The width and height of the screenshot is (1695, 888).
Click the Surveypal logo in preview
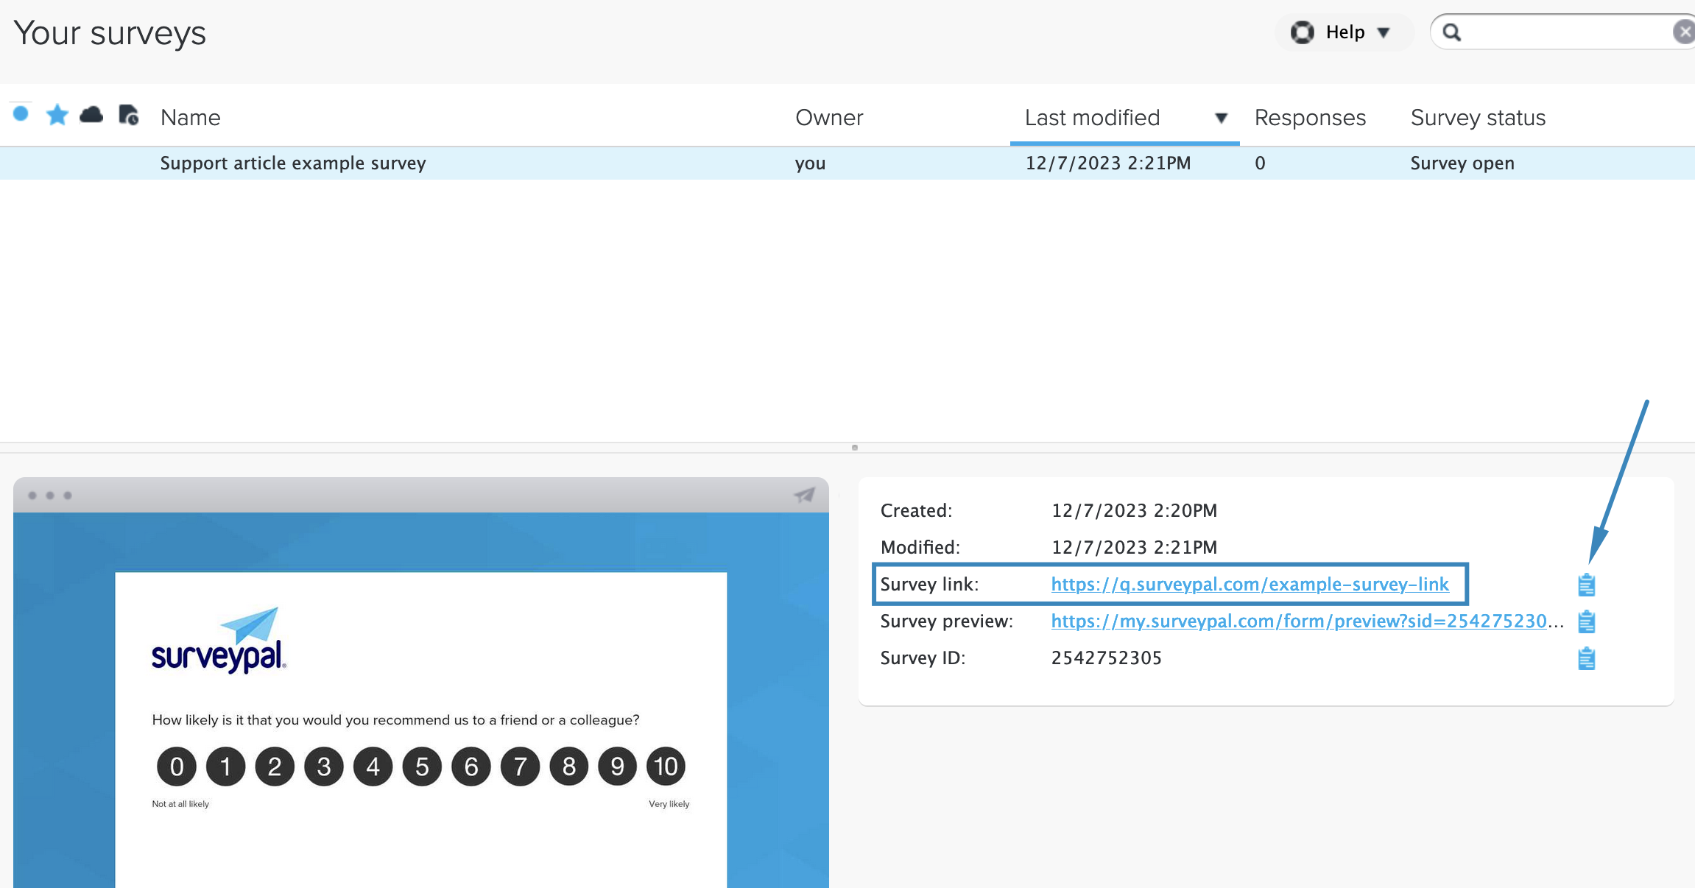(219, 640)
